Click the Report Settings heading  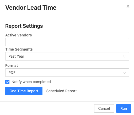click(x=24, y=26)
